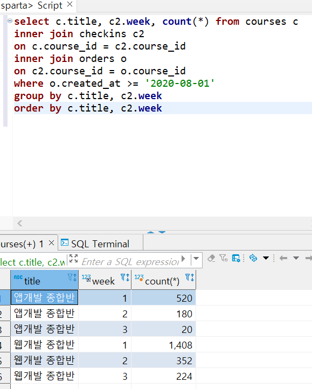Select the cell with count 520
This screenshot has height=389, width=312.
(164, 298)
